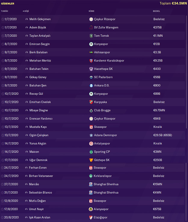Image resolution: width=188 pixels, height=222 pixels.
Task: Click the Sporting CP club badge
Action: tap(91, 152)
